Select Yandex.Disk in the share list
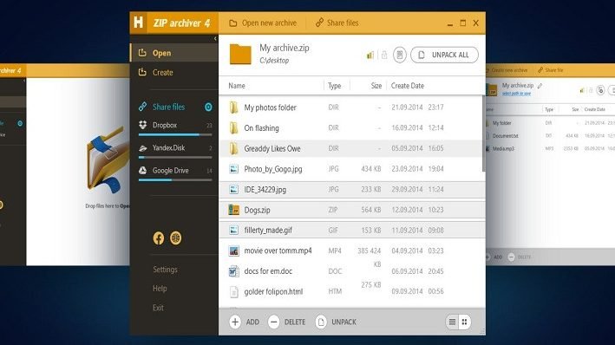Viewport: 615px width, 345px height. [x=168, y=148]
